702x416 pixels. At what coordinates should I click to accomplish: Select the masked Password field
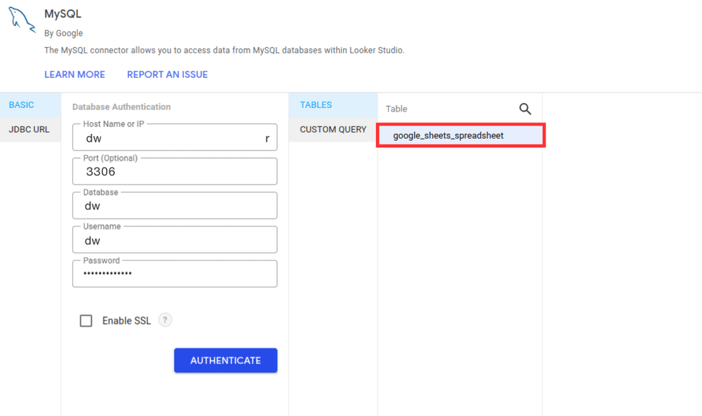[175, 273]
